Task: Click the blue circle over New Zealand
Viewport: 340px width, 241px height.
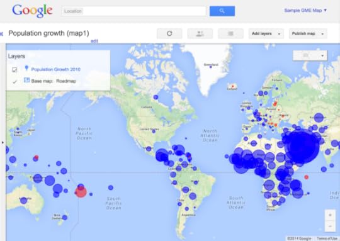Action: tap(65, 217)
